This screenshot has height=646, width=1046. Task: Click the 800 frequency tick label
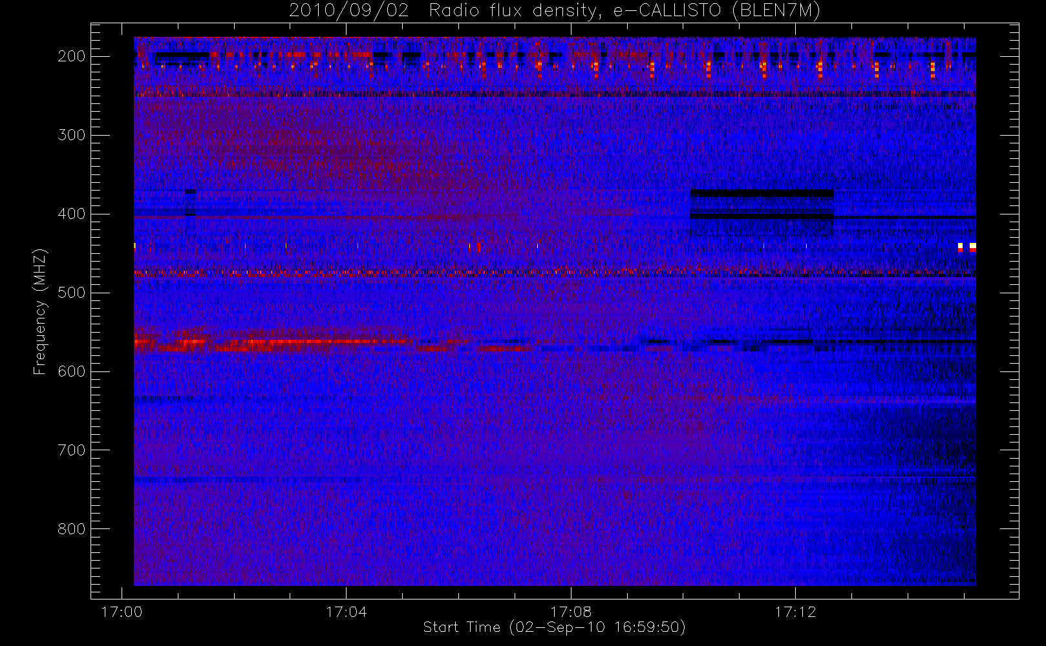pyautogui.click(x=72, y=529)
